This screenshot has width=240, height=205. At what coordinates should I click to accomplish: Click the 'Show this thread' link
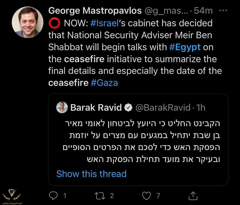91,173
